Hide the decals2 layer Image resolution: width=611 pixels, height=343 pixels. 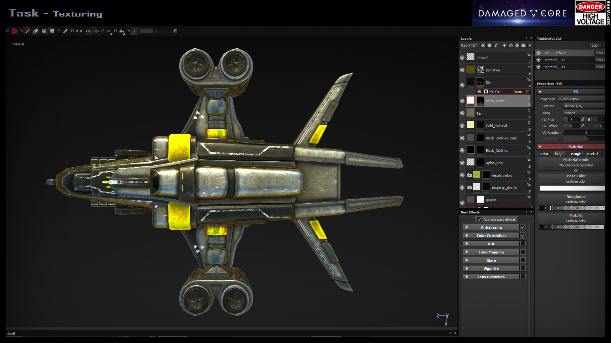coord(462,57)
